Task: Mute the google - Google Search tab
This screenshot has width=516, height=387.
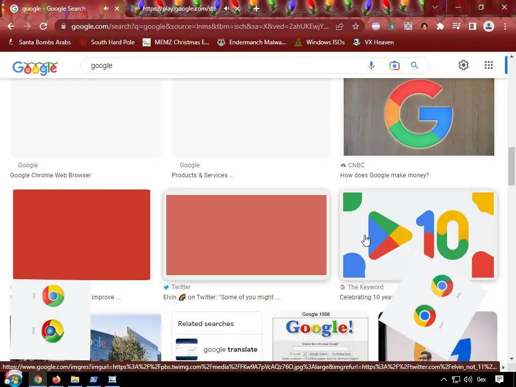Action: (x=106, y=9)
